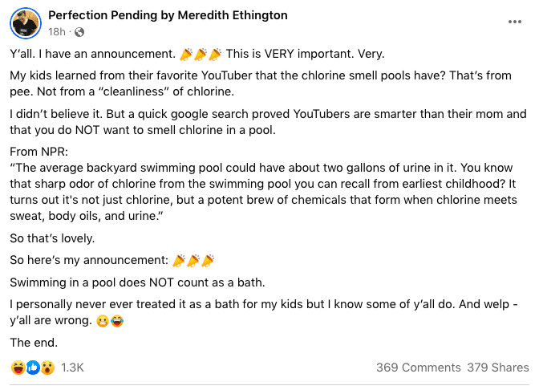
Task: Click the first megaphone emoji after "announcement."
Action: [x=186, y=55]
